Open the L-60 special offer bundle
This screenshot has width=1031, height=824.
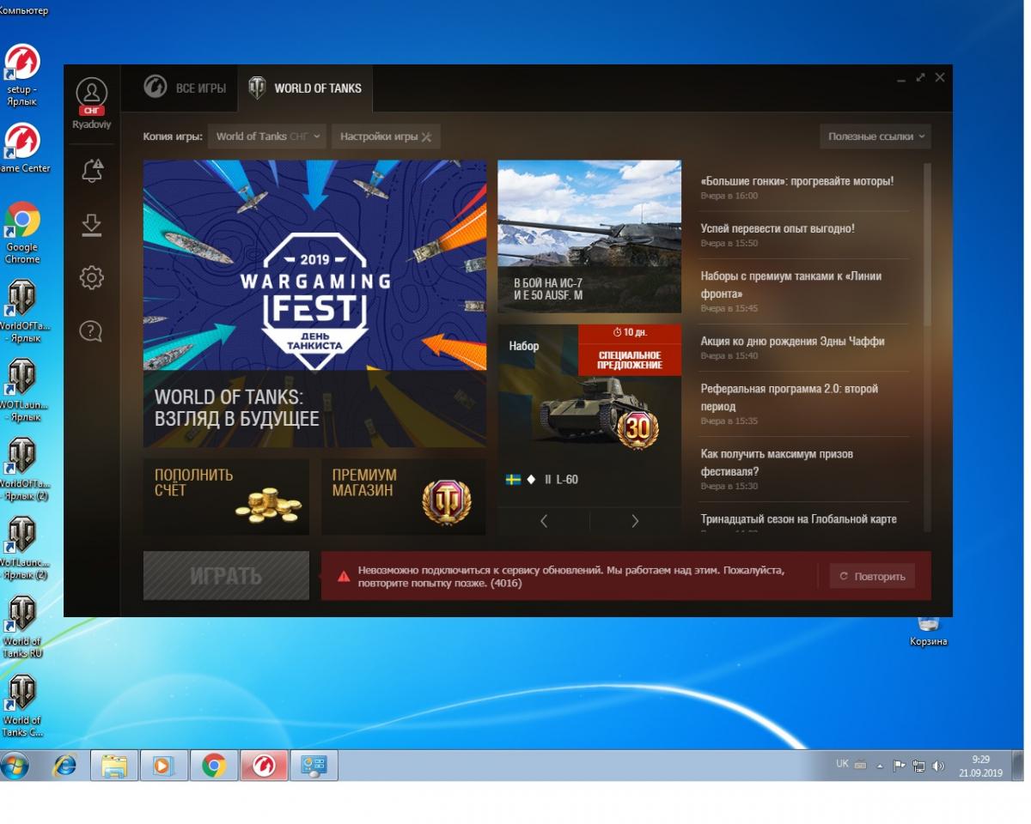[589, 415]
